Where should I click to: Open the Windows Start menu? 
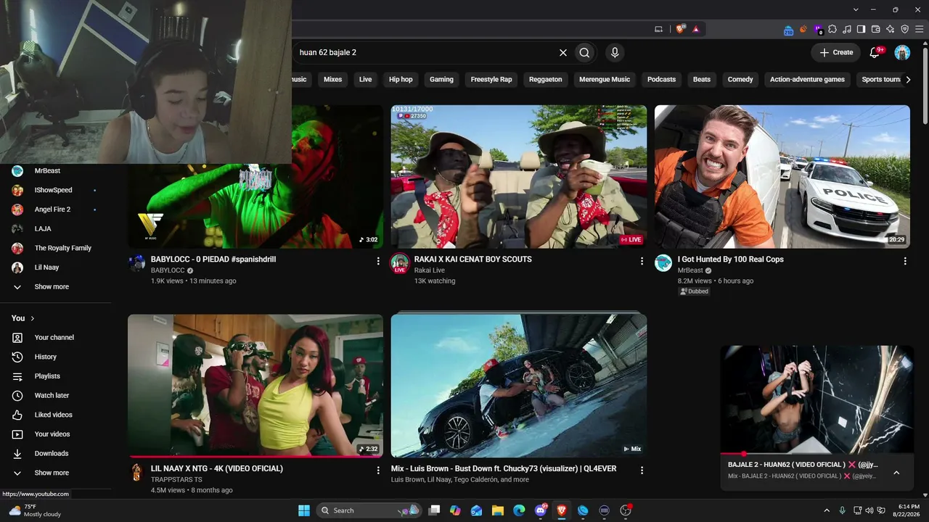(304, 510)
